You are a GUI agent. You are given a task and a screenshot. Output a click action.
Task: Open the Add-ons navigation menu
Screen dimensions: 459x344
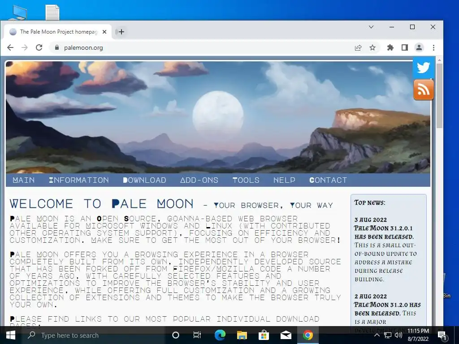click(x=199, y=180)
